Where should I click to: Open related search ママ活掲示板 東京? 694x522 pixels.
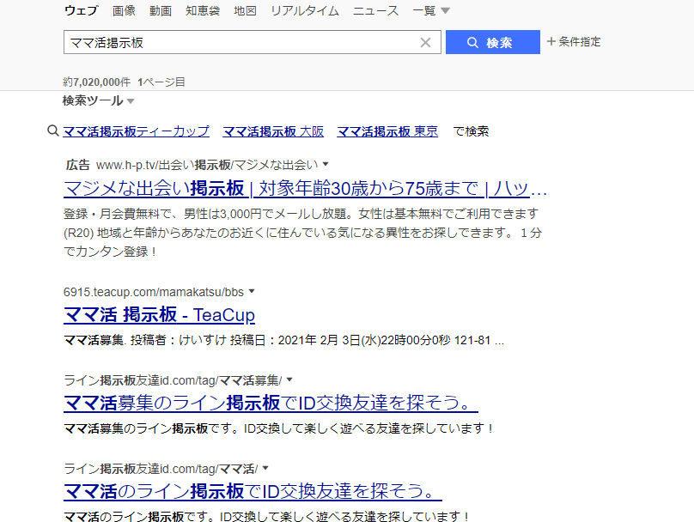(x=387, y=131)
